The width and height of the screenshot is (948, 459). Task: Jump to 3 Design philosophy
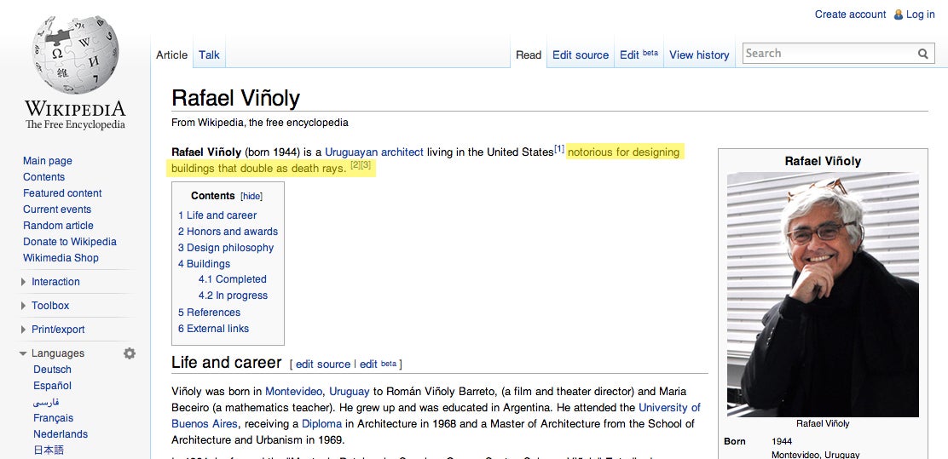point(226,248)
